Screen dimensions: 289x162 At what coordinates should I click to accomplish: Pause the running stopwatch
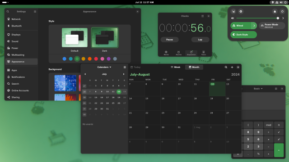pos(170,40)
